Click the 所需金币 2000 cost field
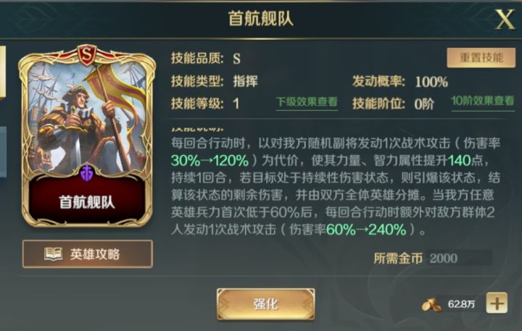This screenshot has width=522, height=331. pos(459,258)
